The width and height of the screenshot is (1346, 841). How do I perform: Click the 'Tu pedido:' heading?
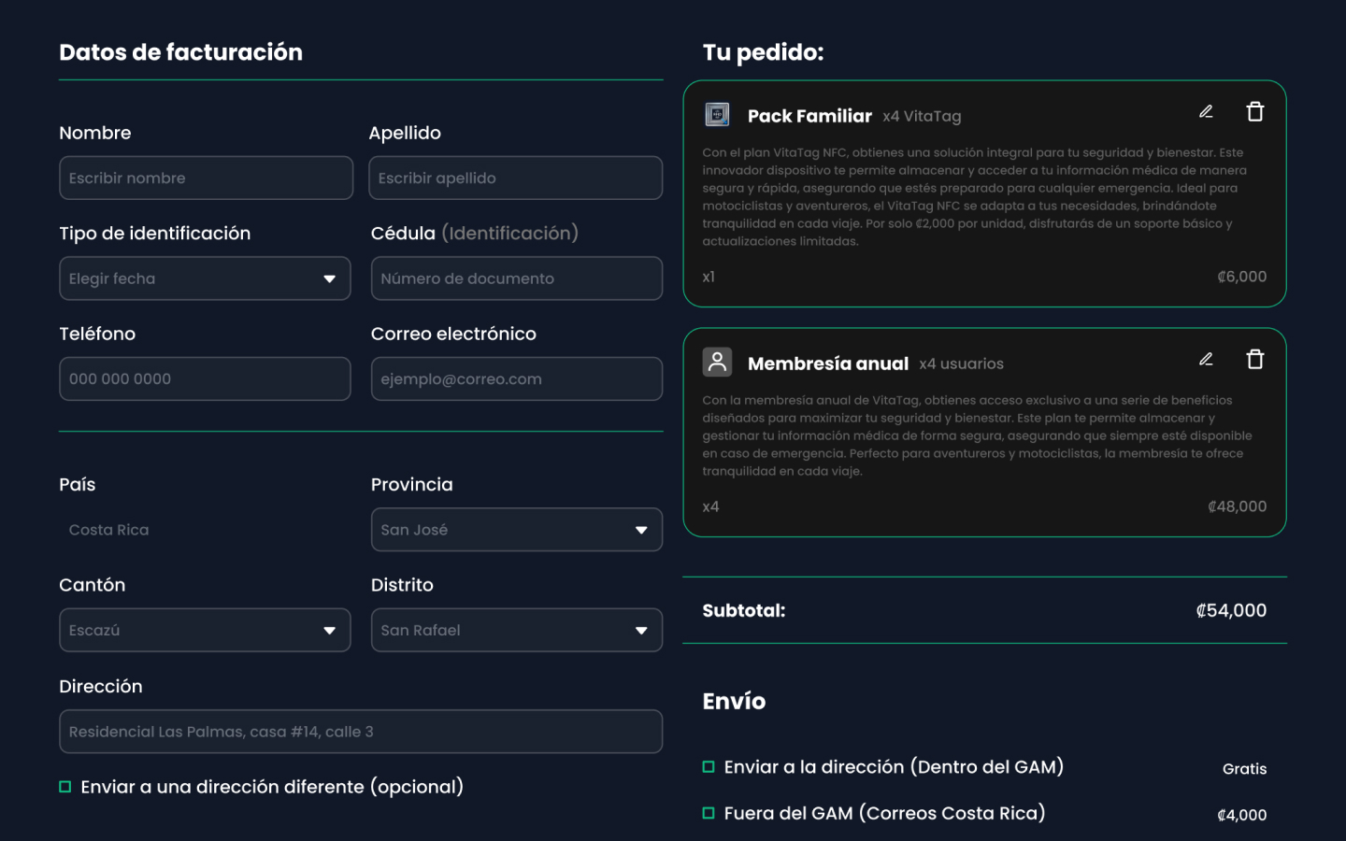click(x=763, y=52)
